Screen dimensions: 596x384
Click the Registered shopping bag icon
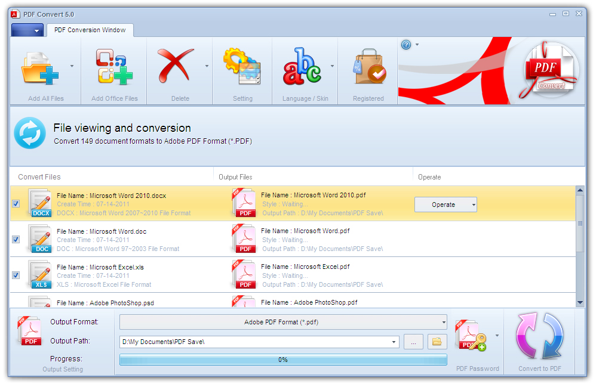pos(370,66)
